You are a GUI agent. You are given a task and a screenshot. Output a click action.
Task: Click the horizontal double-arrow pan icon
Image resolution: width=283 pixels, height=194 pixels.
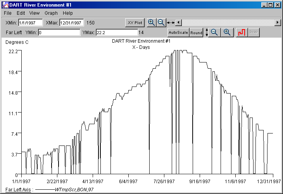tap(171, 23)
